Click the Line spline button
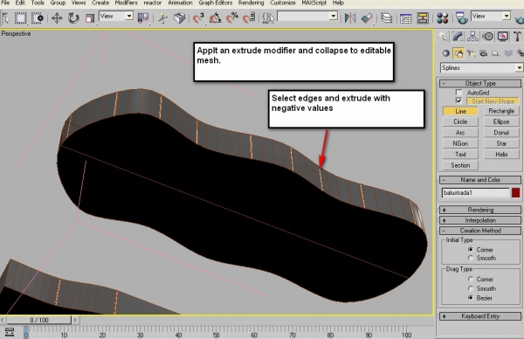The width and height of the screenshot is (524, 339). pos(460,111)
